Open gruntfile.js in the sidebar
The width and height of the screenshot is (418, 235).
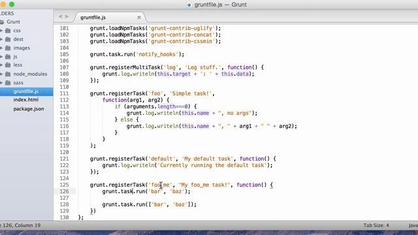[26, 91]
